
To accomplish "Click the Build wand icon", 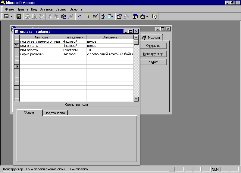I will [x=126, y=17].
